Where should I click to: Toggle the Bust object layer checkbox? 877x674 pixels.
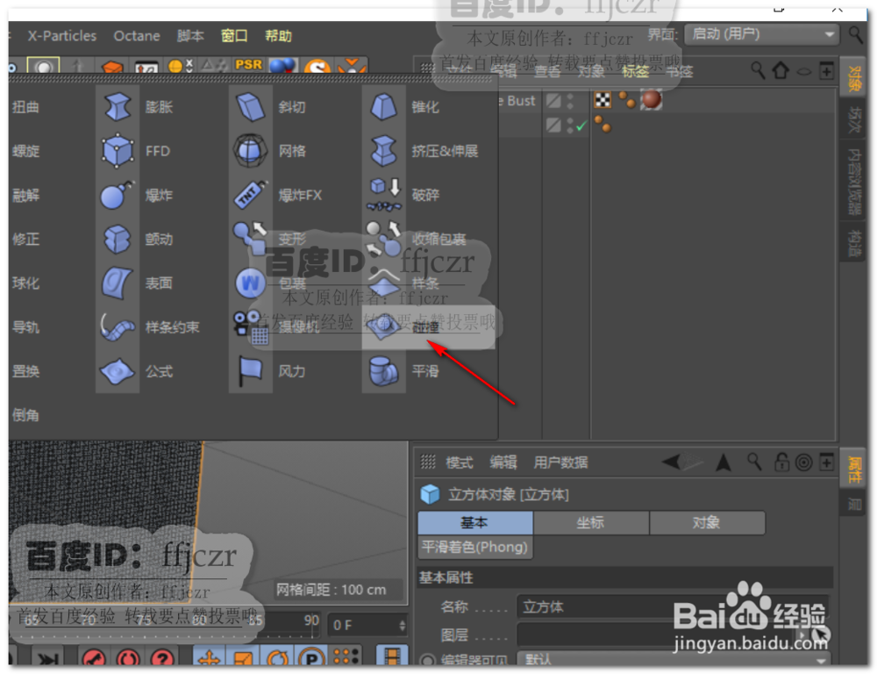pyautogui.click(x=553, y=101)
